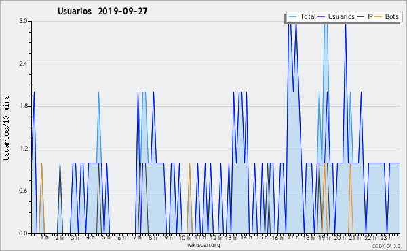Click the y-axis value 1.2

[23, 149]
